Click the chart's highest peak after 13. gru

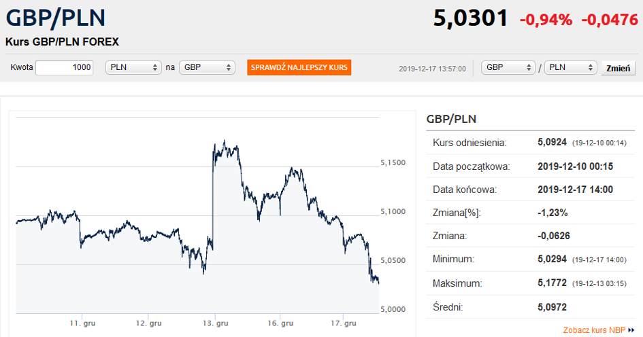click(x=224, y=142)
